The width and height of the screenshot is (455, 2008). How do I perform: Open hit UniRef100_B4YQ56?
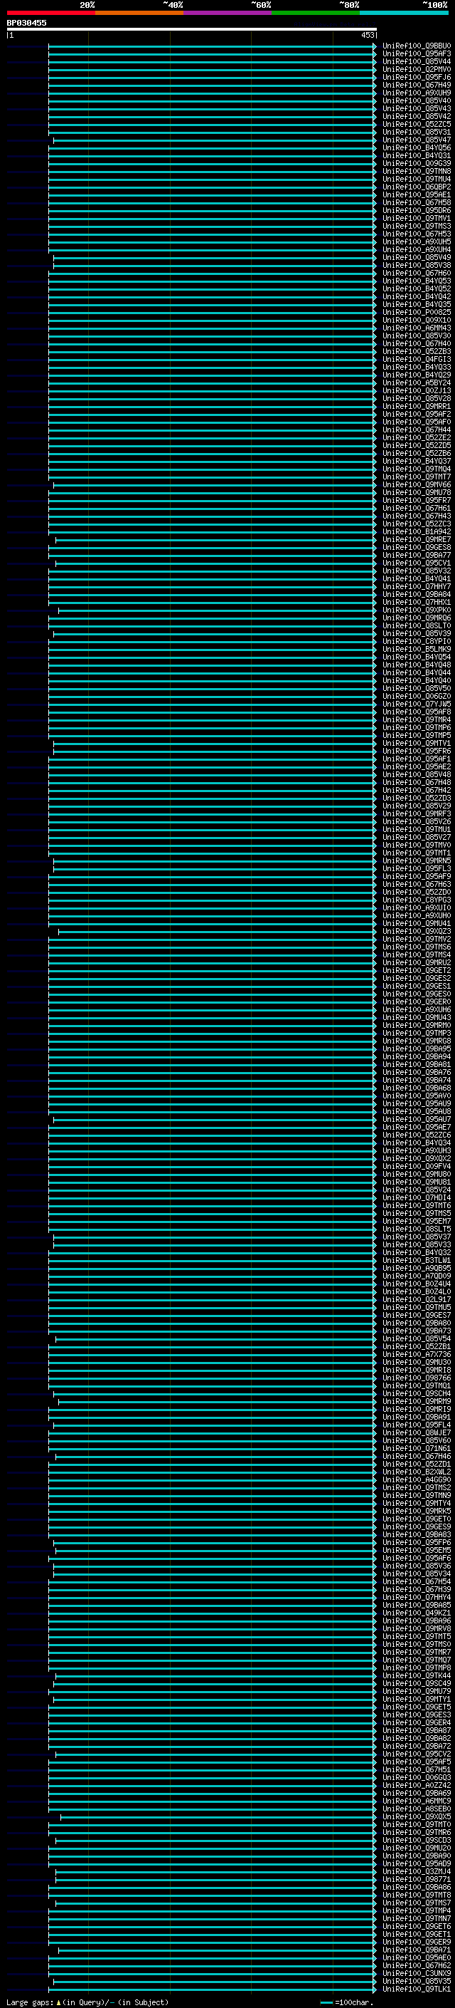tap(417, 148)
